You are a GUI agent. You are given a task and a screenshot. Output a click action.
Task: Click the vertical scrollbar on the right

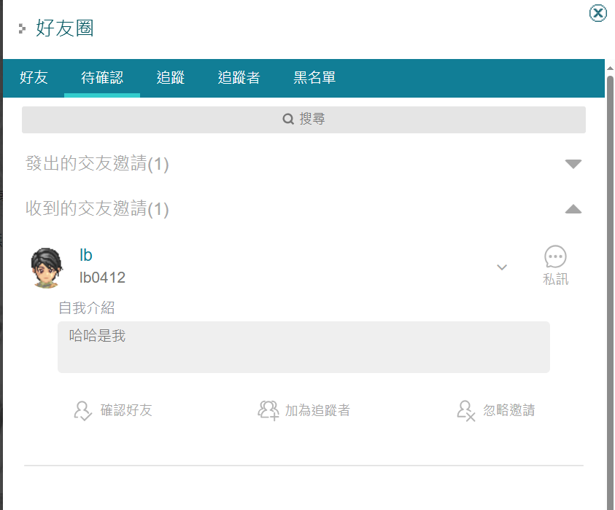tap(610, 291)
